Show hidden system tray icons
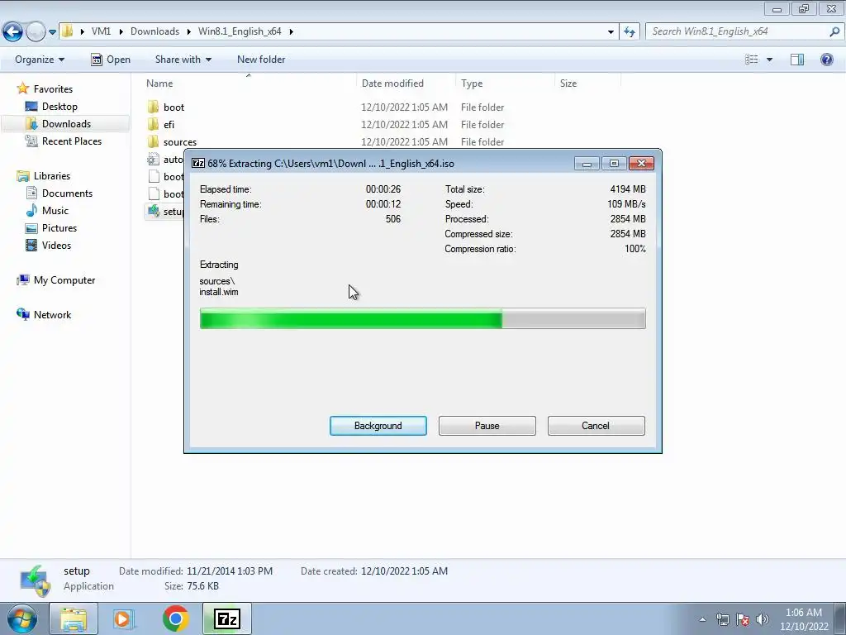Viewport: 846px width, 635px height. (x=702, y=619)
